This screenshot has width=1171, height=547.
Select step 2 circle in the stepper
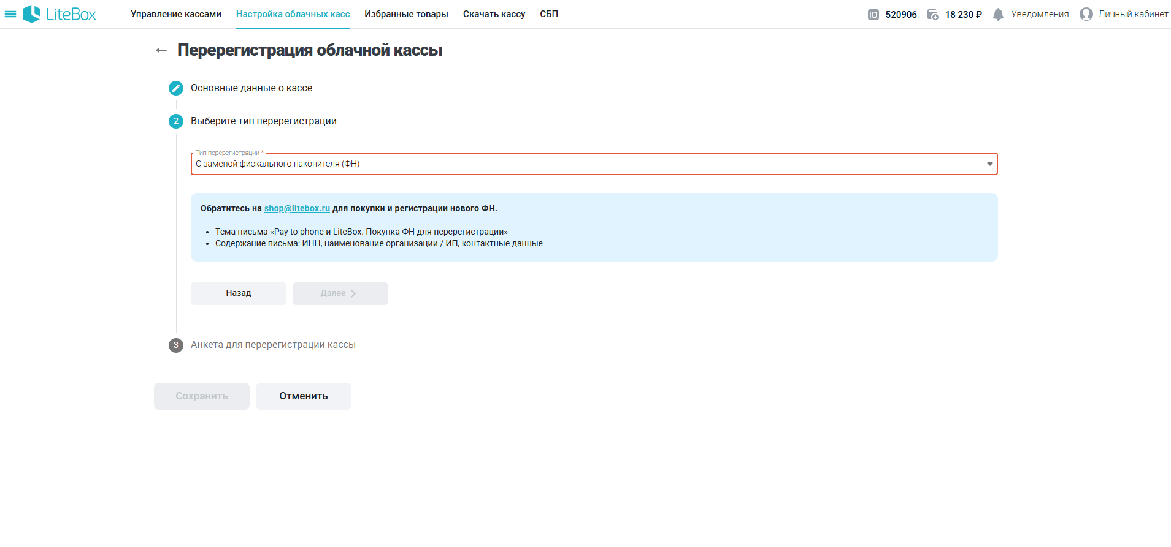point(176,121)
